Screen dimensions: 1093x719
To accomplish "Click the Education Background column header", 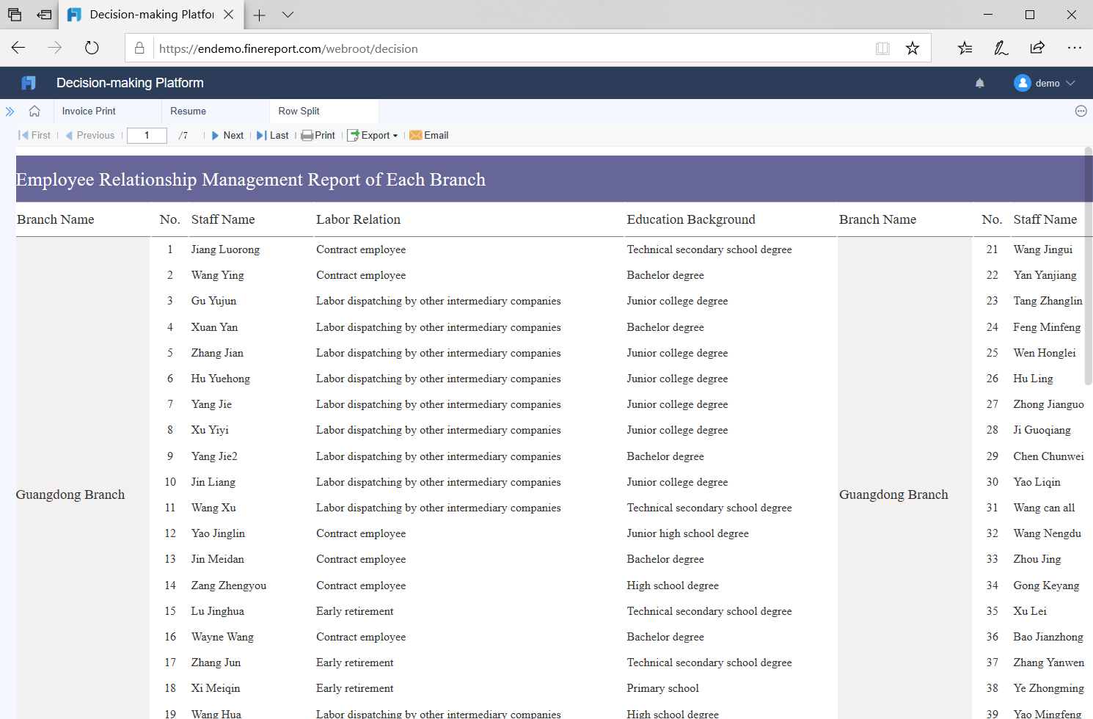I will 691,219.
